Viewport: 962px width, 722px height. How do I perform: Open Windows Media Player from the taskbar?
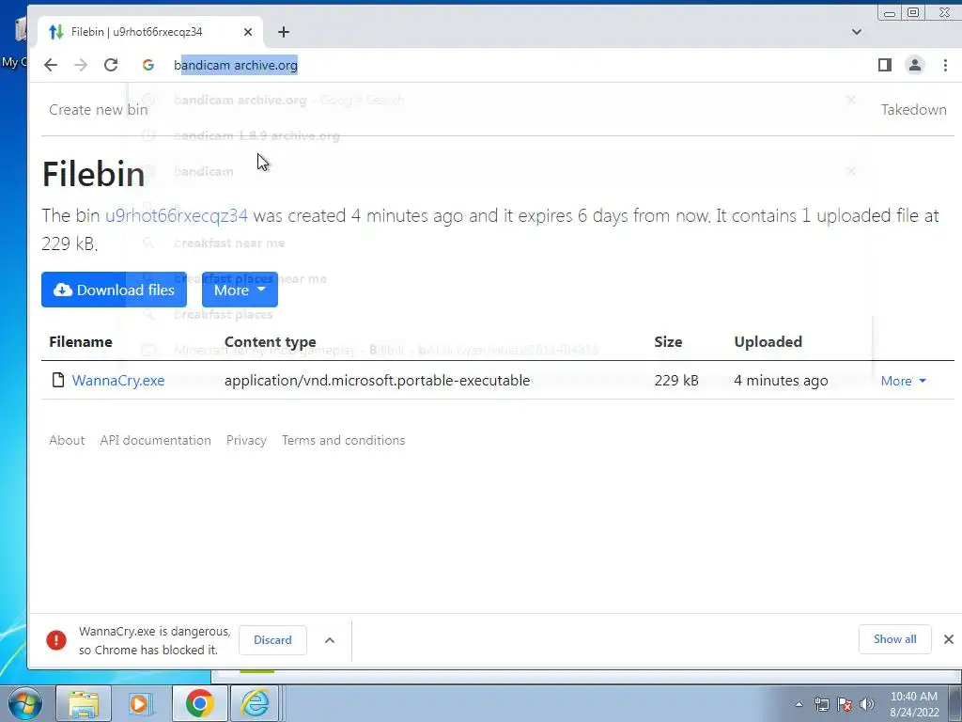click(x=141, y=703)
